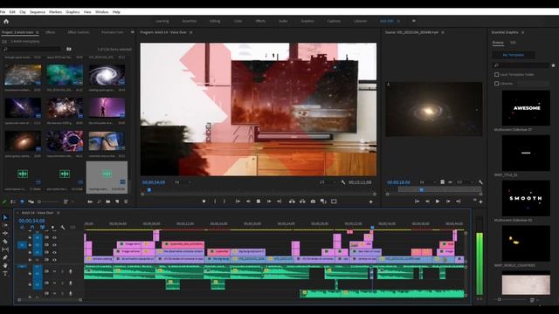559x314 pixels.
Task: Step forward one frame in Program monitor
Action: 269,201
